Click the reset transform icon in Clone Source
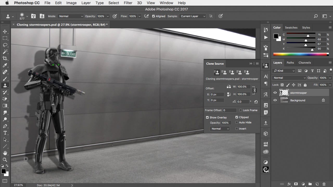 pos(256,102)
